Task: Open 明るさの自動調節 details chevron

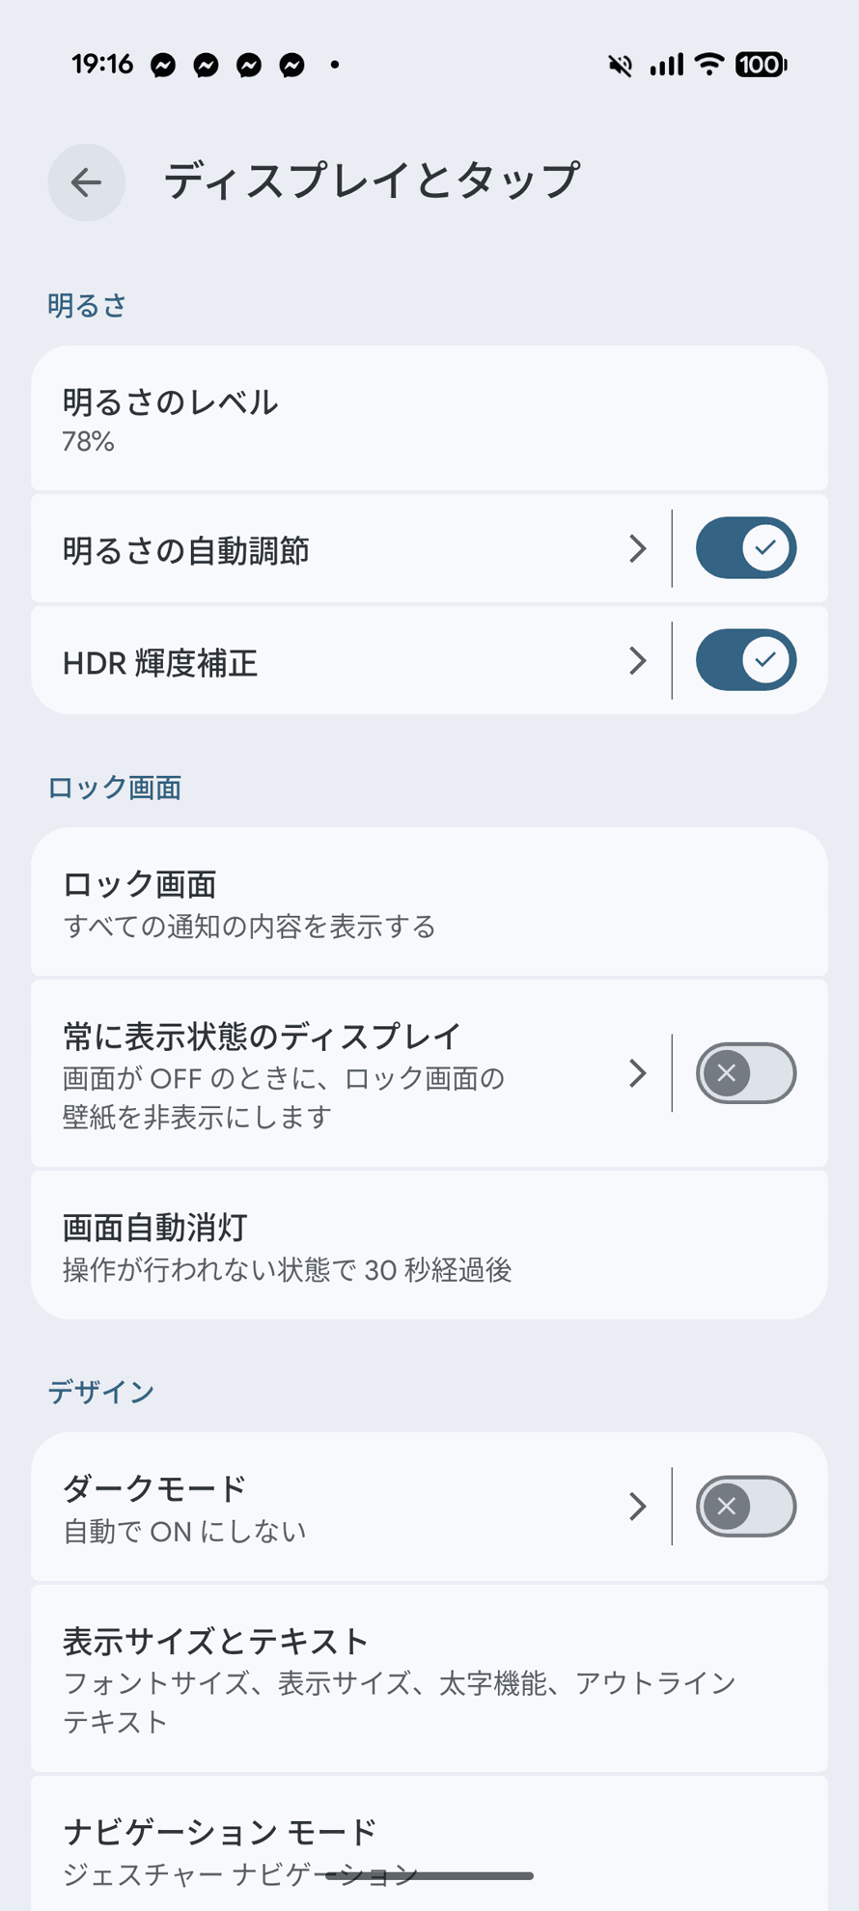Action: 637,548
